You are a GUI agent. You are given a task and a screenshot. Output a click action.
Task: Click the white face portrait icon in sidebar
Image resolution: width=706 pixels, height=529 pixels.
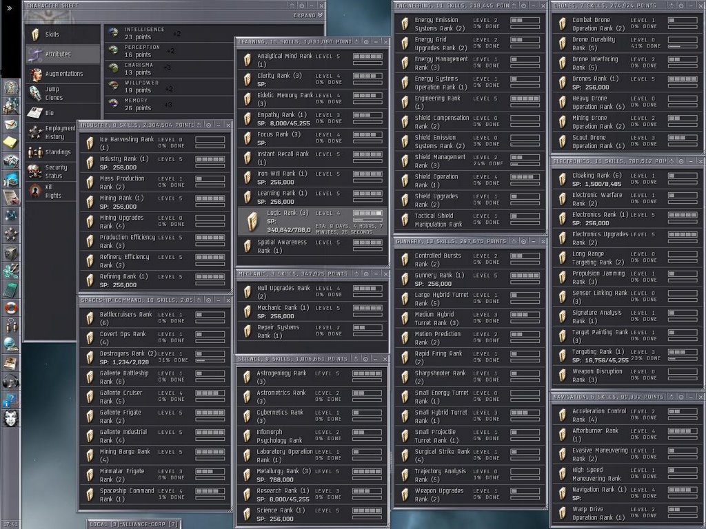10,418
